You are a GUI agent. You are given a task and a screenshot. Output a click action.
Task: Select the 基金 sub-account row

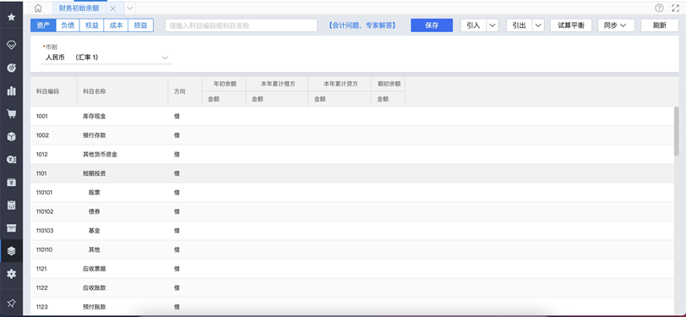tap(352, 231)
